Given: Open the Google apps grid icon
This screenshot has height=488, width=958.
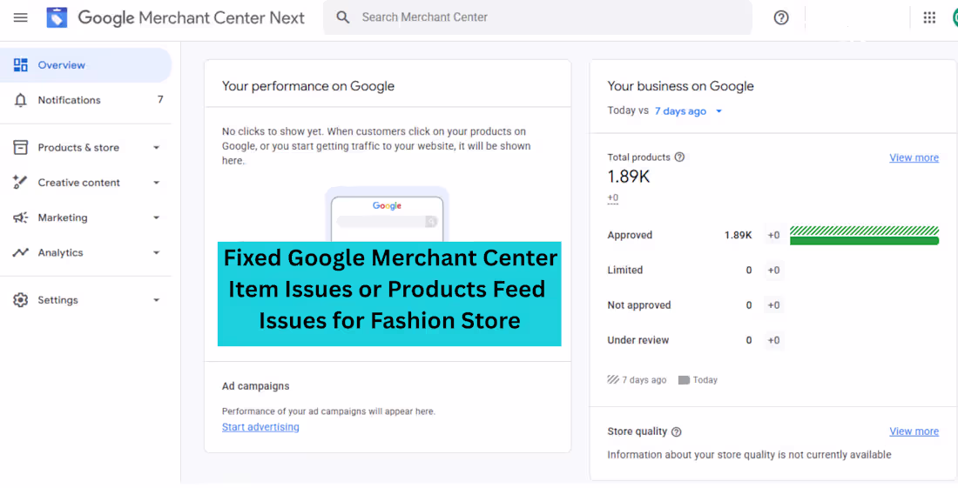Looking at the screenshot, I should tap(929, 17).
